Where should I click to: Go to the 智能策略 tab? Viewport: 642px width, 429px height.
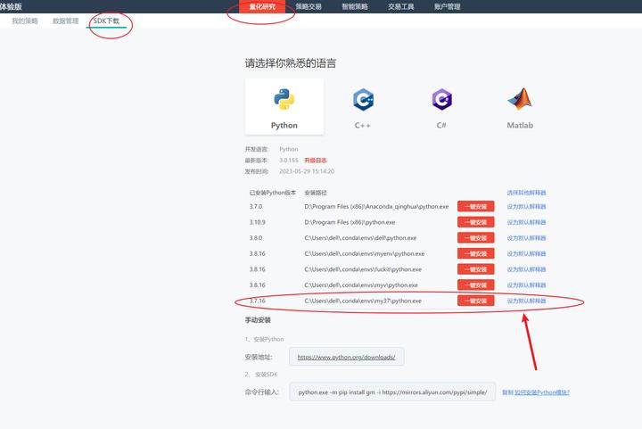(x=355, y=6)
